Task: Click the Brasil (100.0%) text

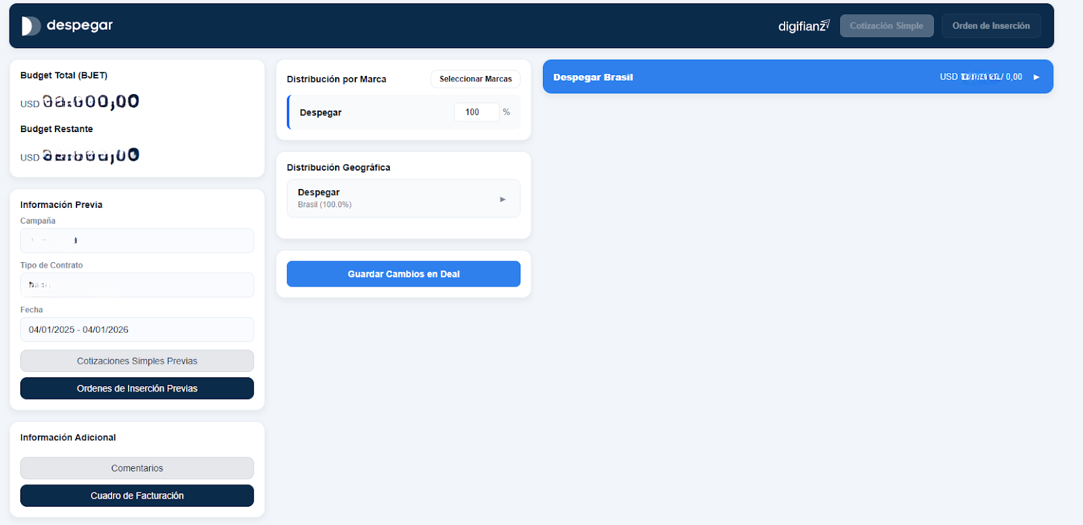Action: point(325,205)
